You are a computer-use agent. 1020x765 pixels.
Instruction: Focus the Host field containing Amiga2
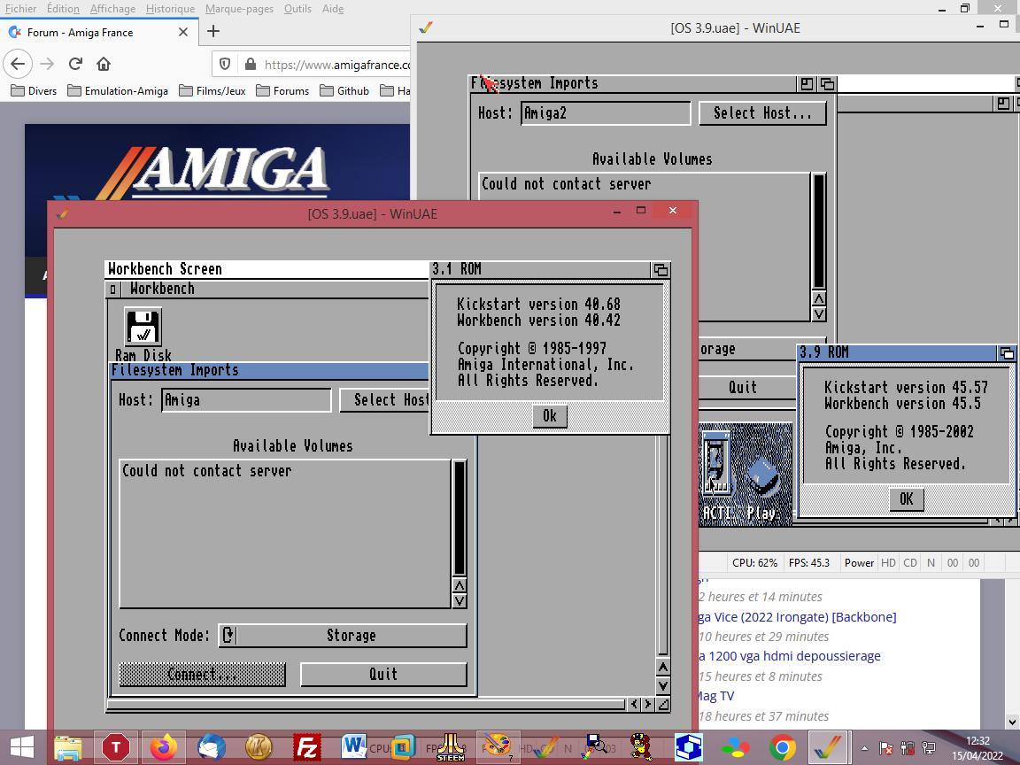coord(606,113)
